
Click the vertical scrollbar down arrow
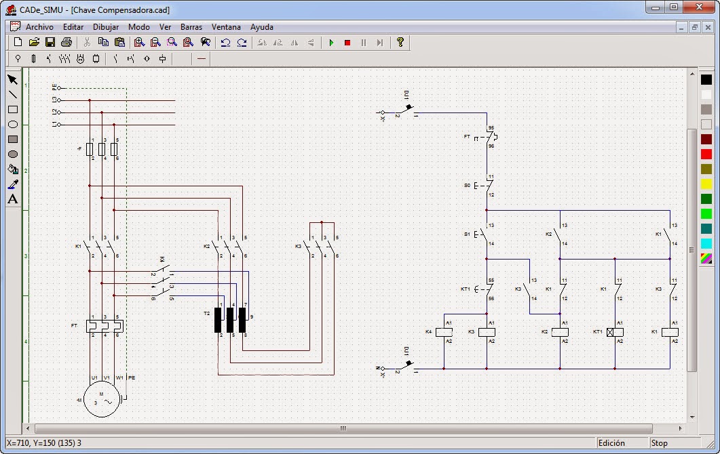pos(692,417)
